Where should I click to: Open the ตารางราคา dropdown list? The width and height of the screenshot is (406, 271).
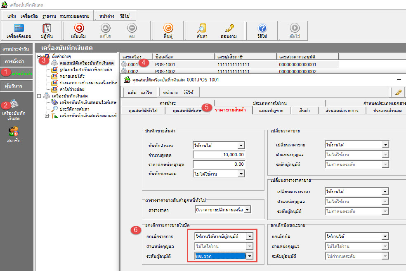(247, 210)
